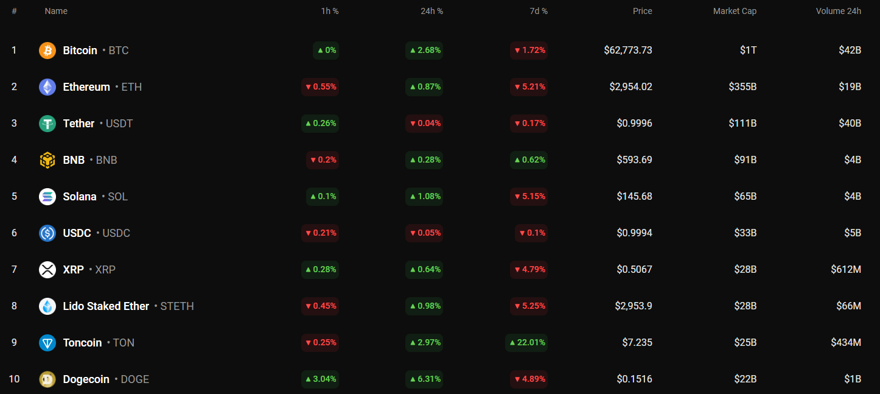Click the XRP logo icon
Viewport: 880px width, 394px height.
47,270
